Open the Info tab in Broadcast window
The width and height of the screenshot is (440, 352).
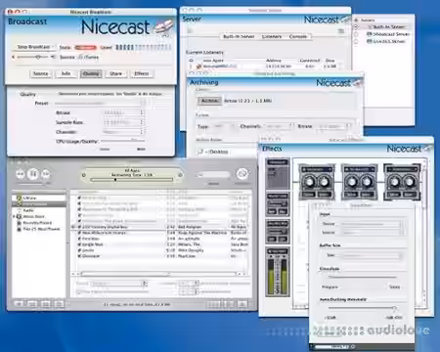(x=66, y=73)
